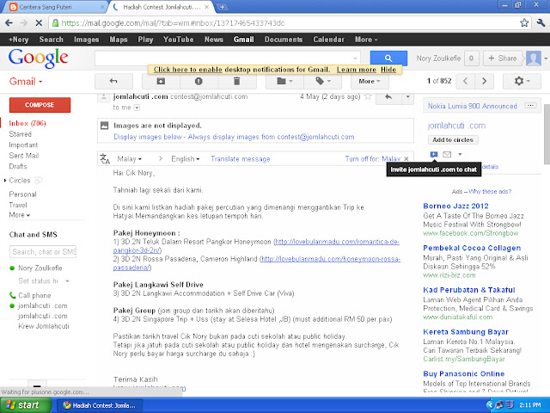The height and width of the screenshot is (413, 550).
Task: Expand the 'to me' details arrow
Action: coord(137,108)
